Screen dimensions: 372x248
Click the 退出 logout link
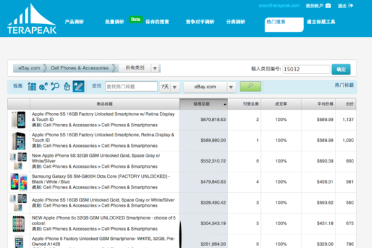tap(342, 6)
